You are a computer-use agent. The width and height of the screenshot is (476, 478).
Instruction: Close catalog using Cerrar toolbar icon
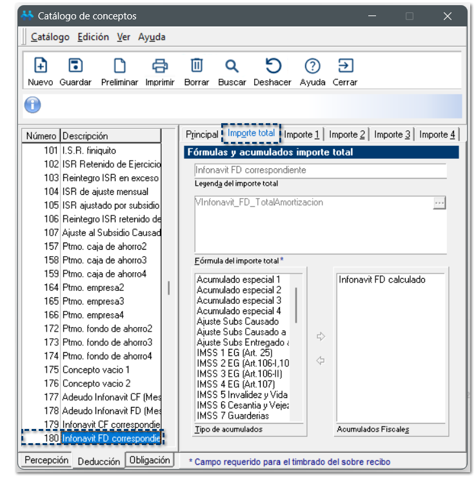click(345, 66)
